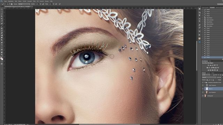Image resolution: width=223 pixels, height=125 pixels.
Task: Select the Crop tool
Action: pos(2,18)
